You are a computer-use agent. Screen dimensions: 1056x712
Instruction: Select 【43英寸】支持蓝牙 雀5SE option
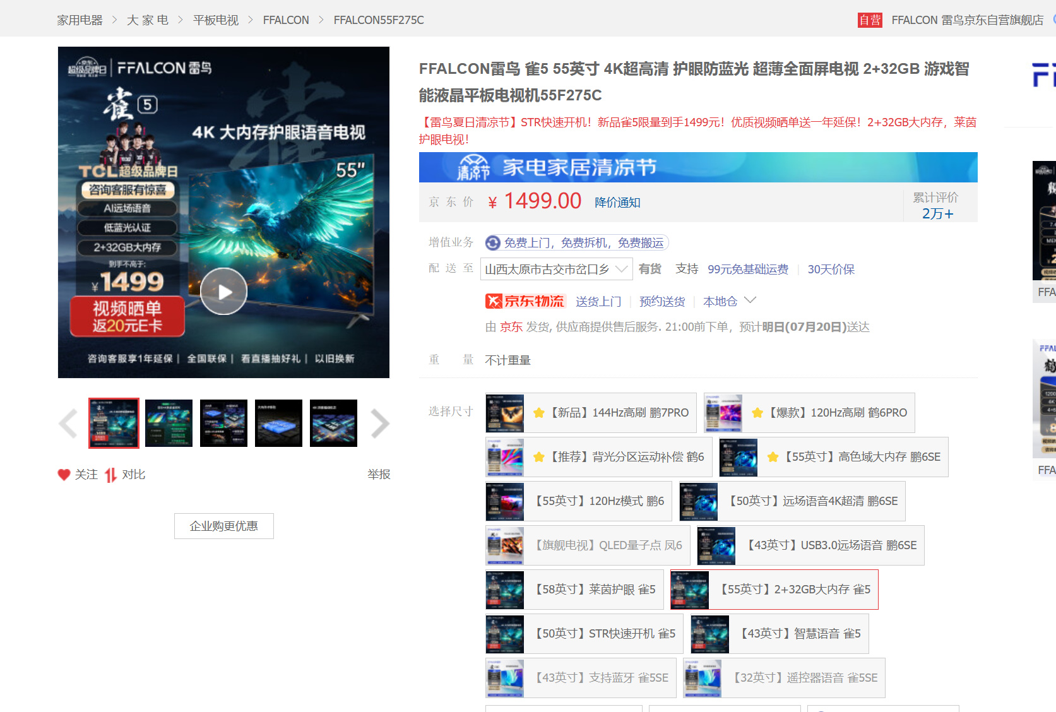pyautogui.click(x=581, y=678)
